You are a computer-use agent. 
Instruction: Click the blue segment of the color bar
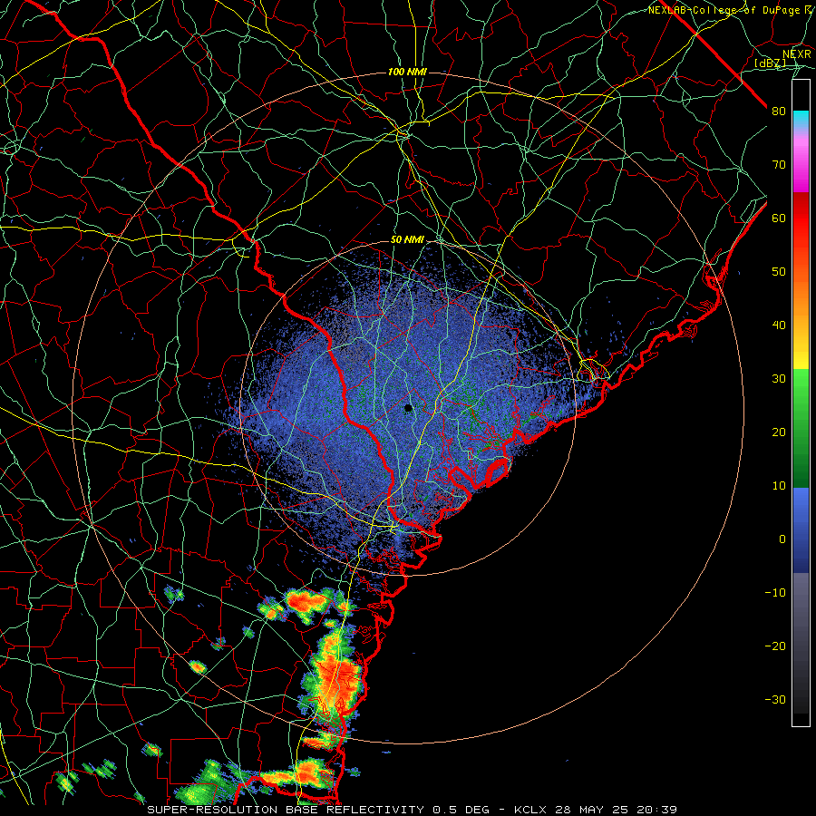click(801, 530)
